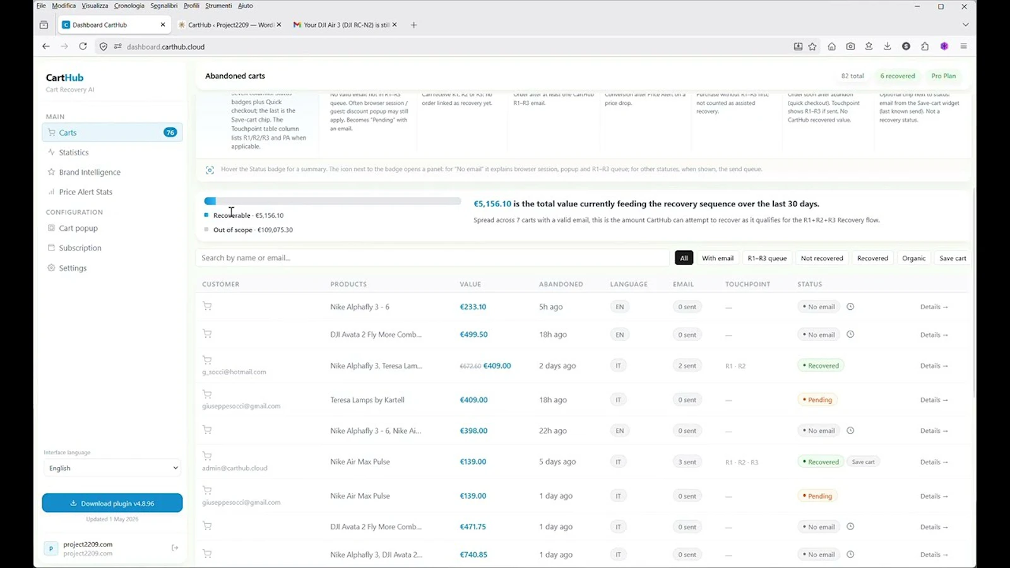The height and width of the screenshot is (568, 1010).
Task: Click the browser home icon
Action: pyautogui.click(x=831, y=46)
